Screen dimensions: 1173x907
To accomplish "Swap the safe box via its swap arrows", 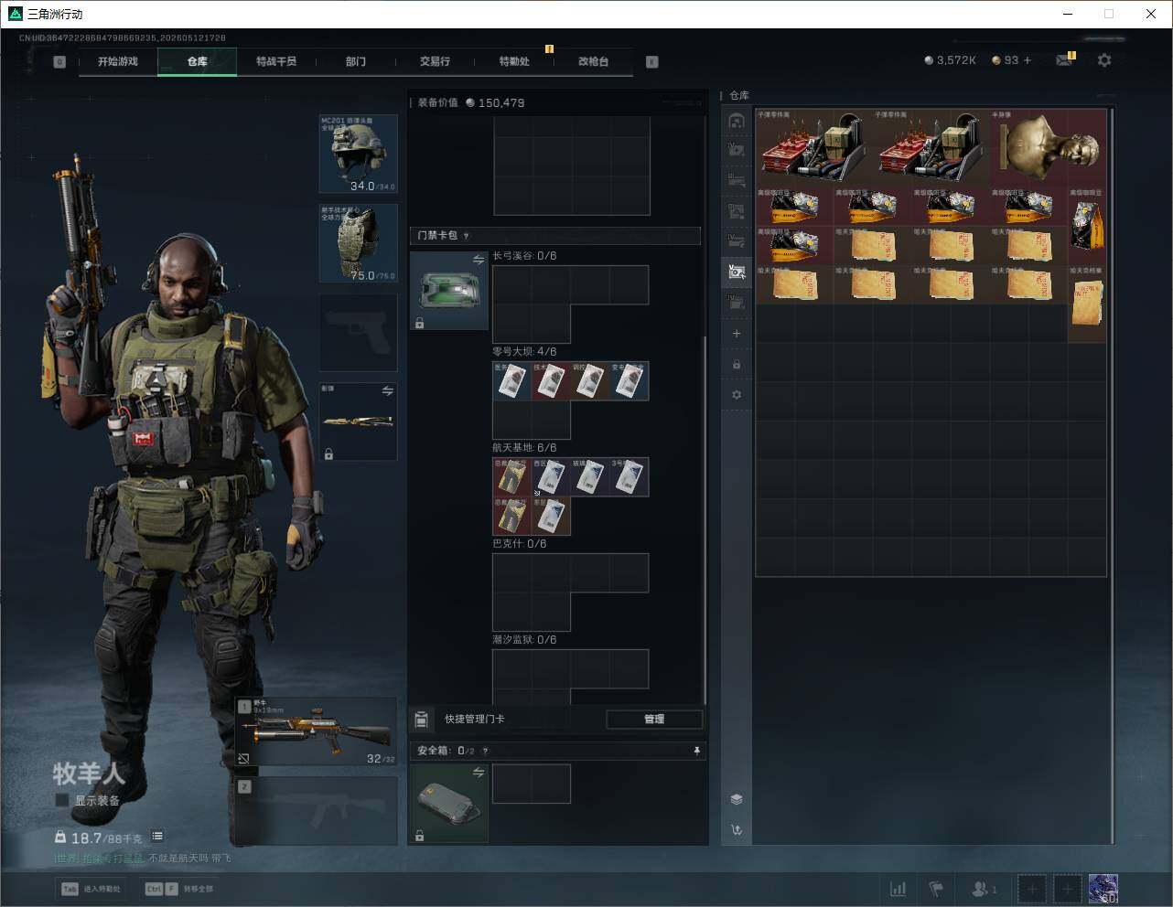I will click(478, 773).
